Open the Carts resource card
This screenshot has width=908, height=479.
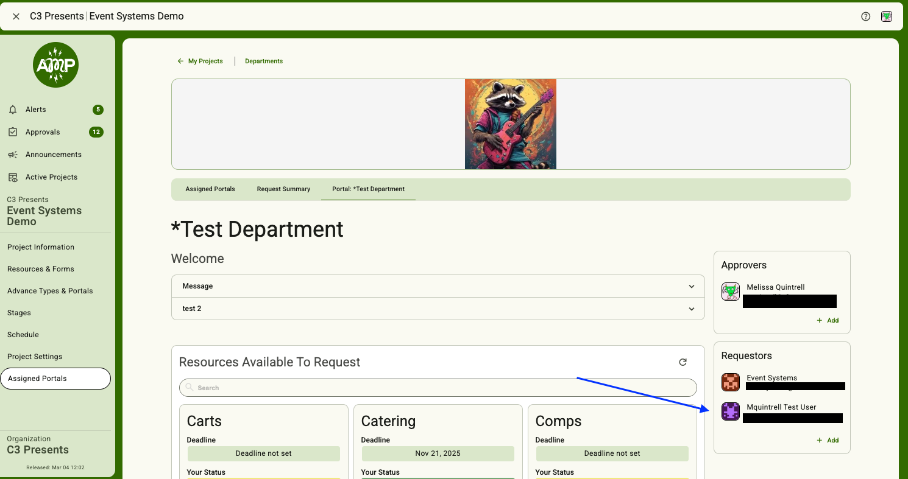264,442
